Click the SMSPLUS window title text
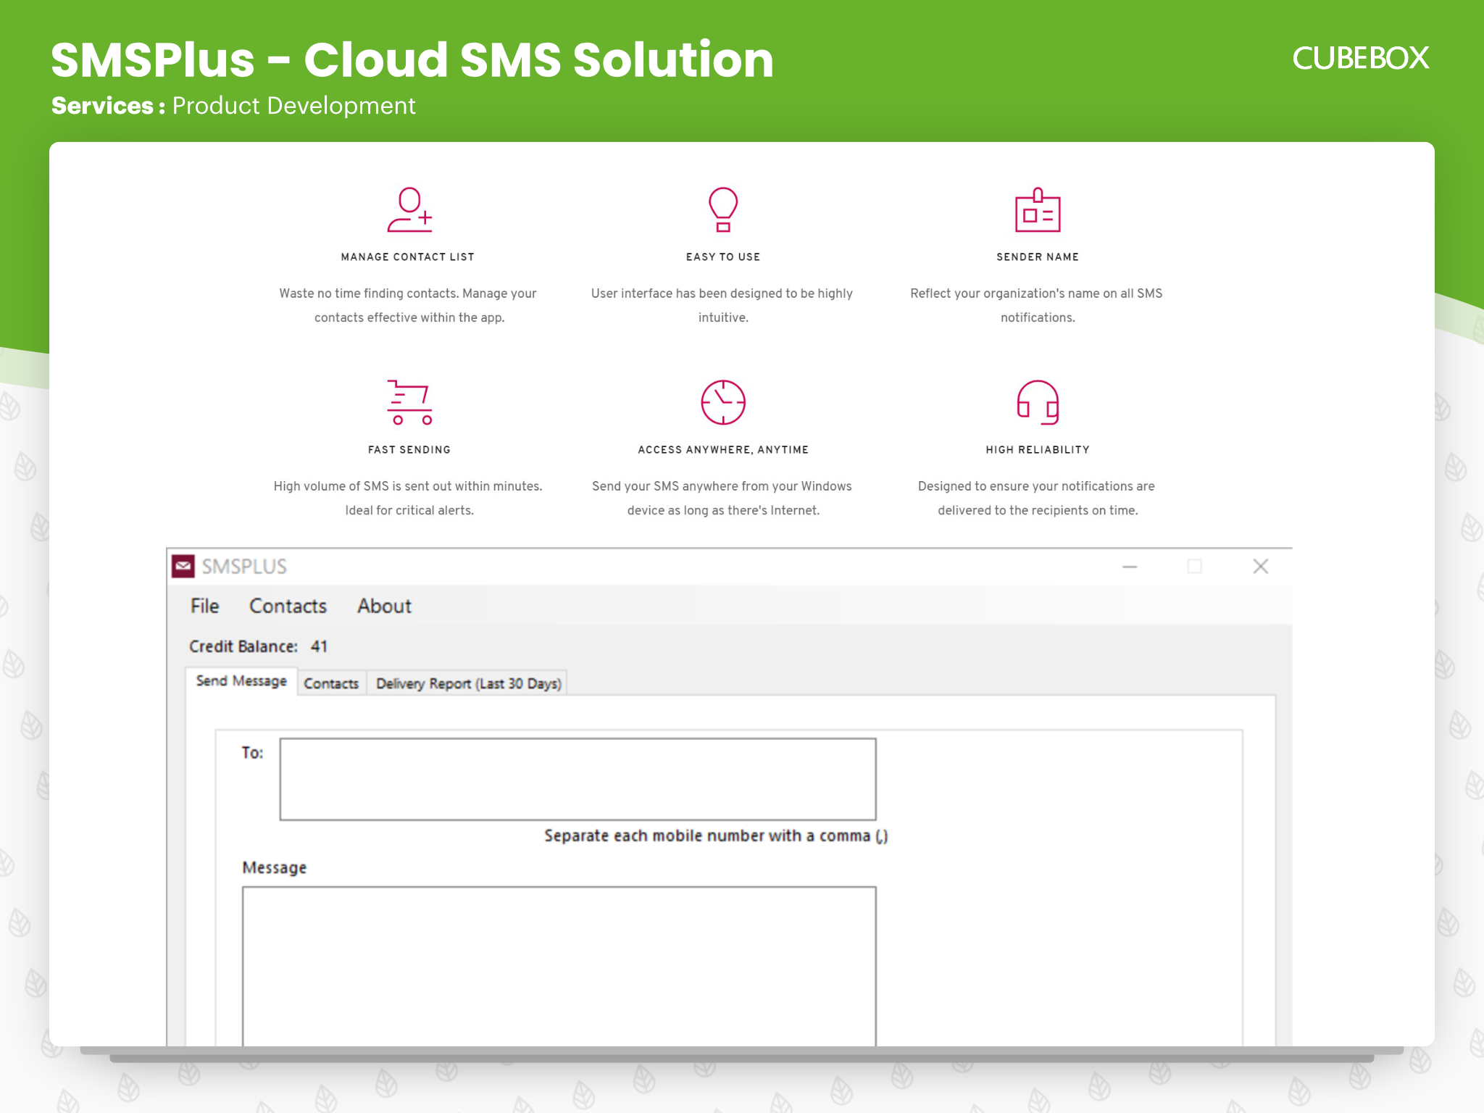Viewport: 1484px width, 1113px height. (x=244, y=567)
